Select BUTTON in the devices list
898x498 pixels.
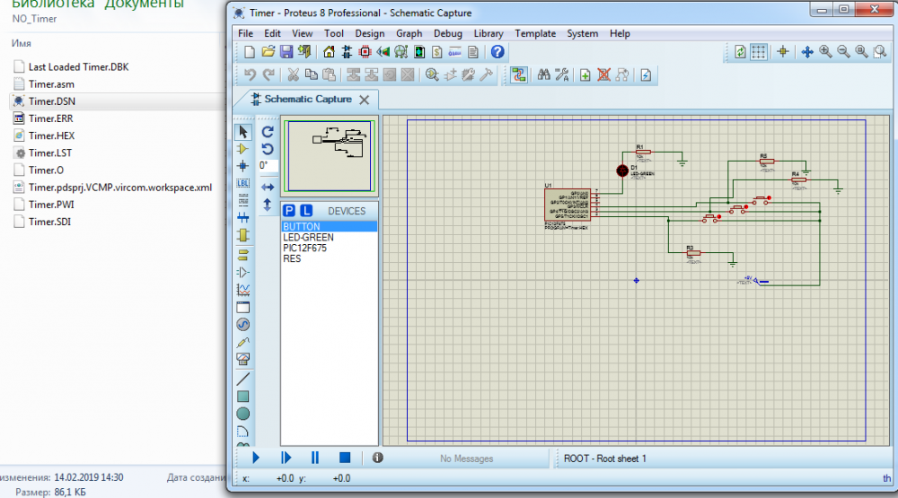click(330, 227)
